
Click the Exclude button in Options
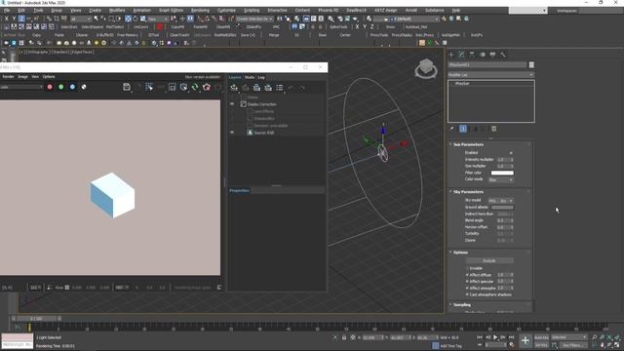pos(489,260)
